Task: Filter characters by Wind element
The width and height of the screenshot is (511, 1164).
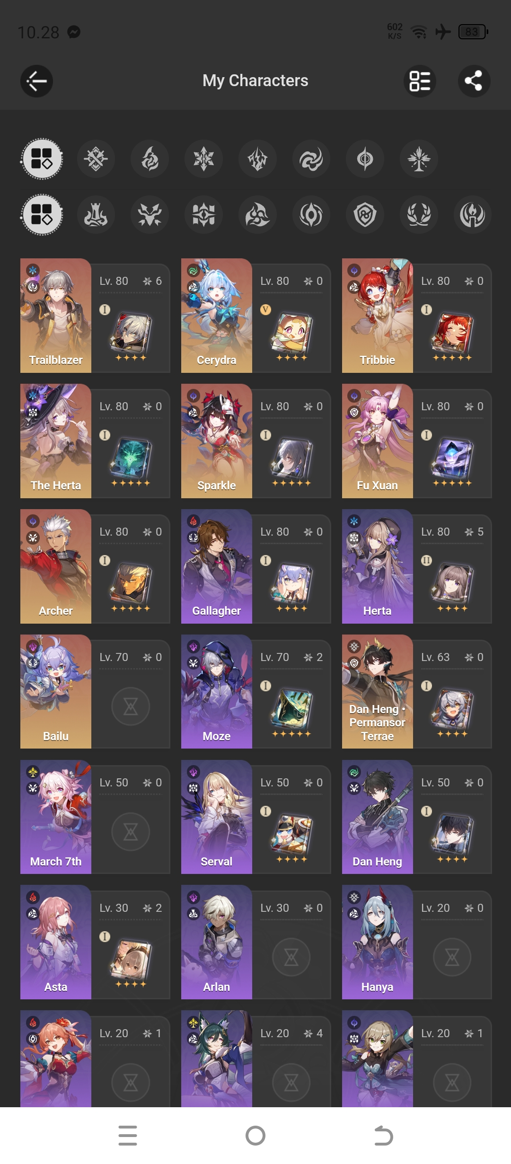Action: (311, 159)
